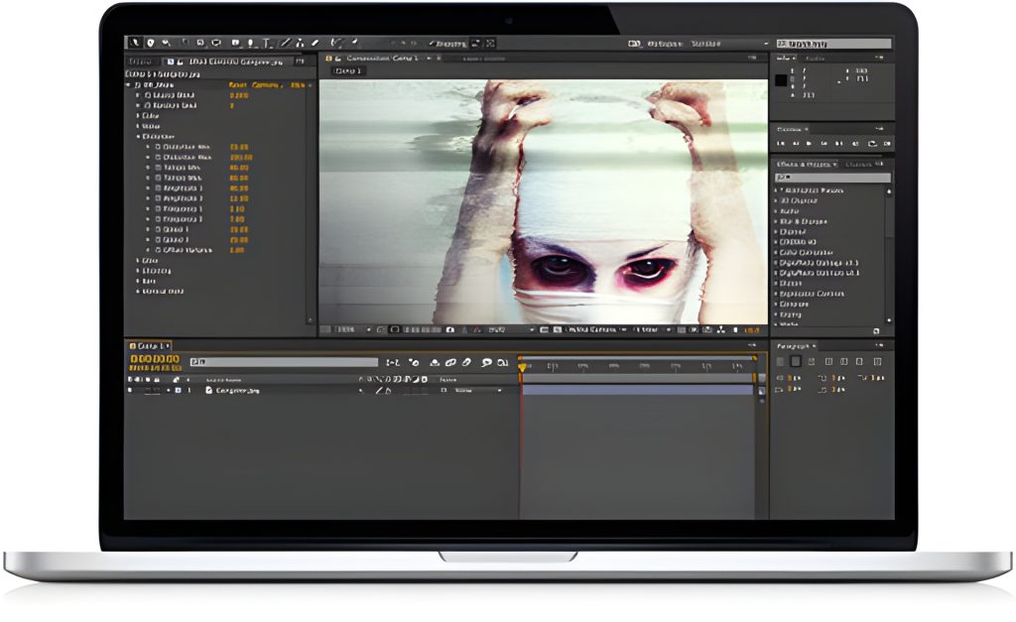The image size is (1016, 622).
Task: Toggle transparency grid in the viewer
Action: click(556, 329)
